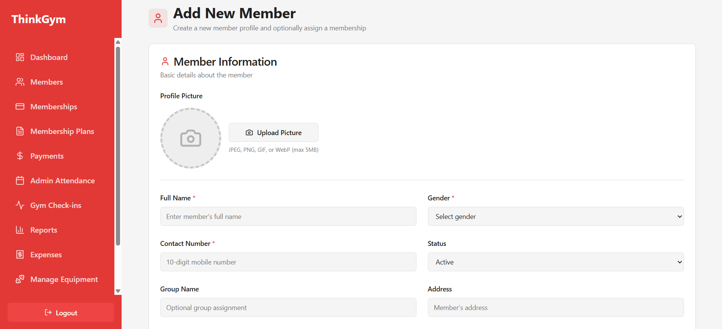Screen dimensions: 722x329
Task: Click the Gym Check-ins activity pulse icon
Action: click(x=20, y=205)
